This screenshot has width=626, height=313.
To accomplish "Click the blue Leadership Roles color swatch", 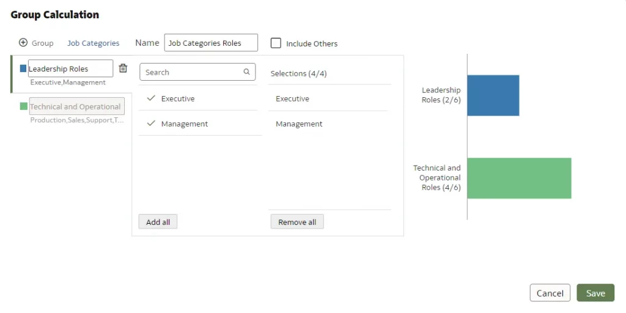I will pos(23,69).
